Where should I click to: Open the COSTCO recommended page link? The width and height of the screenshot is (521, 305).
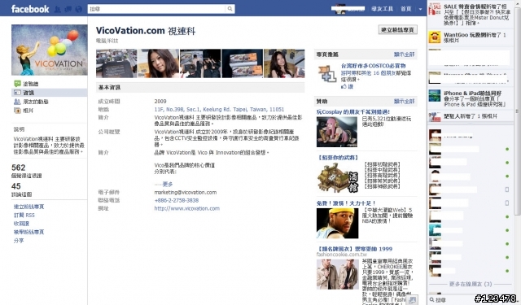[x=373, y=66]
